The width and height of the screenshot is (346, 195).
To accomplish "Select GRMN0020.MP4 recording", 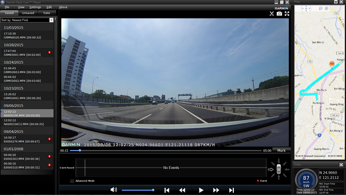I will point(27,36).
